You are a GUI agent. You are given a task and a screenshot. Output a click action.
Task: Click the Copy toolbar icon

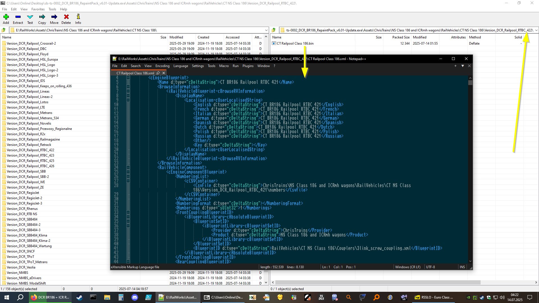click(x=42, y=19)
